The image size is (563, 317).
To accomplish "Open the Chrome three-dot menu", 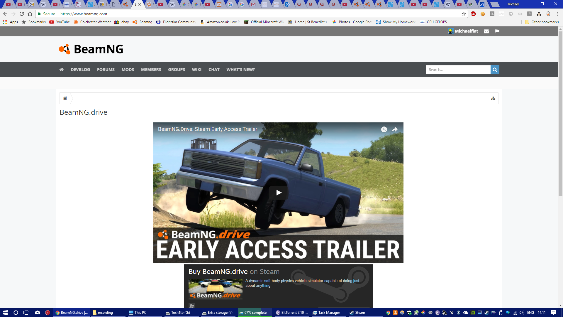I will pos(558,14).
